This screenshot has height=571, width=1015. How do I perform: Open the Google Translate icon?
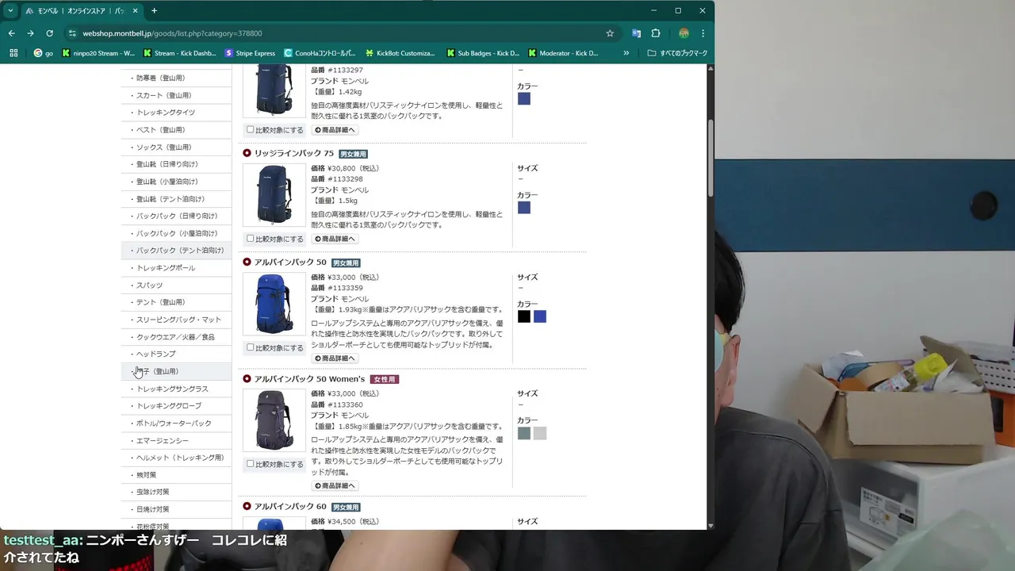tap(636, 33)
